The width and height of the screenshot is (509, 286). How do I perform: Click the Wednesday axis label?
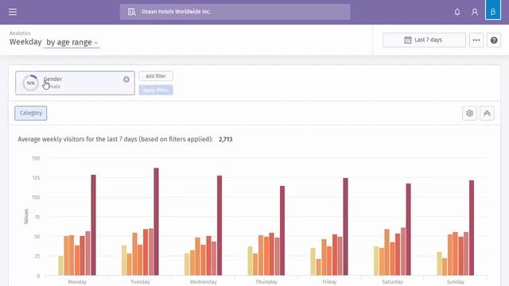[204, 282]
